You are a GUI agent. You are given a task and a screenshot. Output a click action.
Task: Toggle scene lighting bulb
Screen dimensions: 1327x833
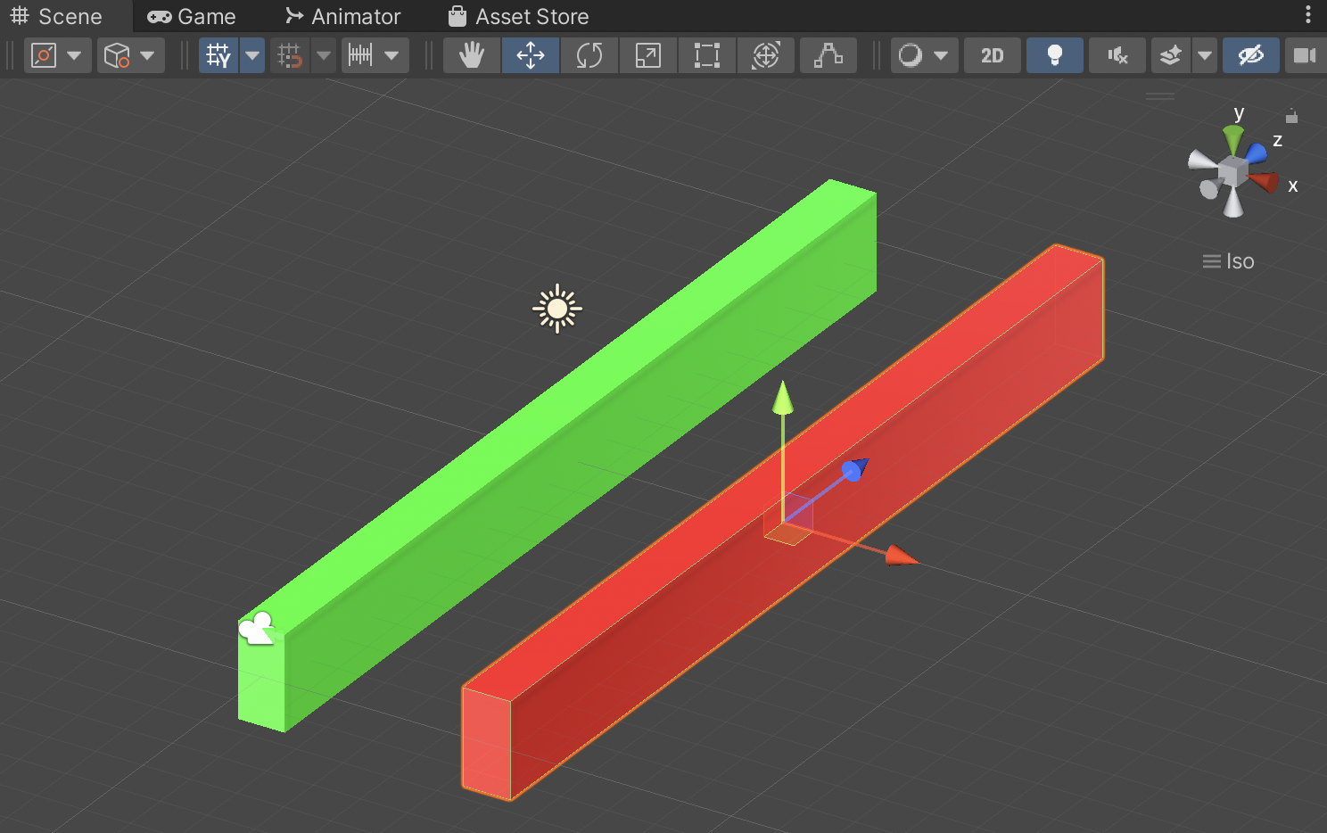tap(1055, 55)
